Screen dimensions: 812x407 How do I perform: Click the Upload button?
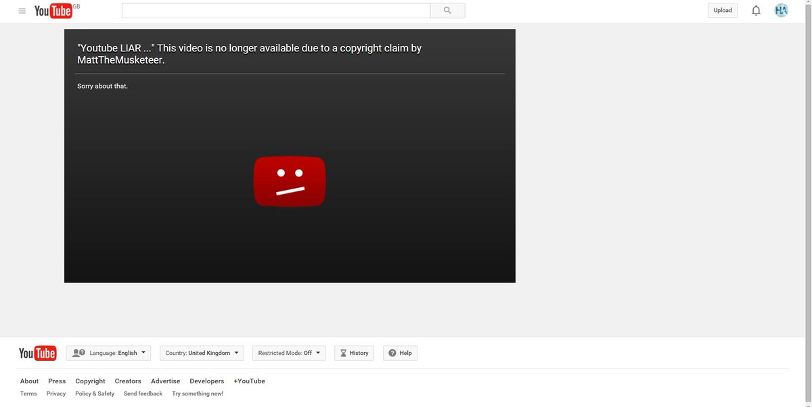[x=722, y=9]
